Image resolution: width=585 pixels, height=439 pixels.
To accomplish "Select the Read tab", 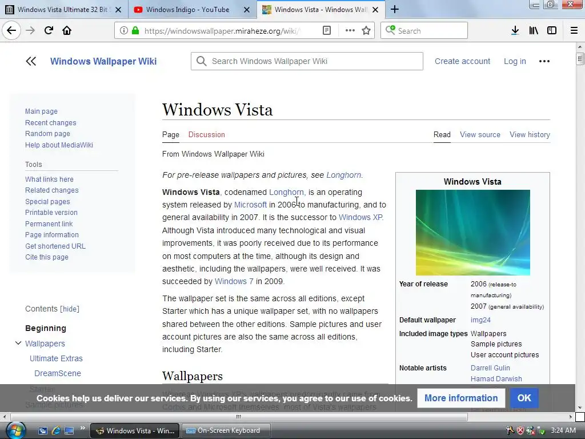I will (442, 134).
